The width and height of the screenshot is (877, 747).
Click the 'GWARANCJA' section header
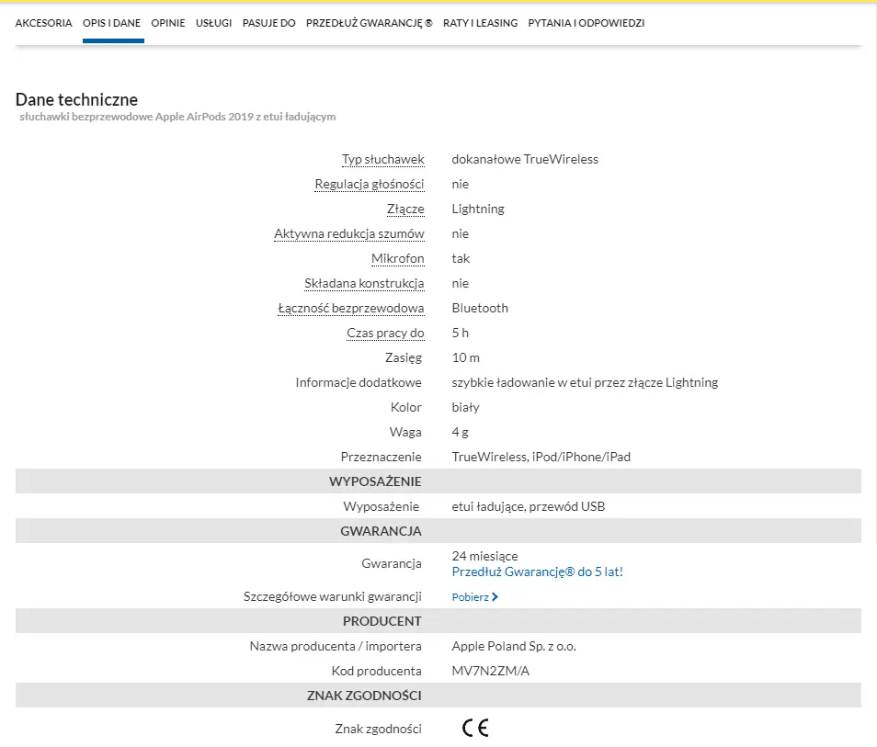381,531
